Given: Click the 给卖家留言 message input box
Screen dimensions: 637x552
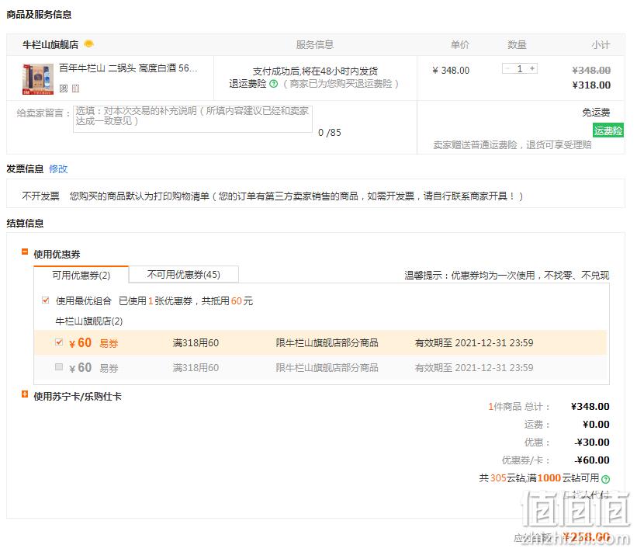Looking at the screenshot, I should click(192, 118).
